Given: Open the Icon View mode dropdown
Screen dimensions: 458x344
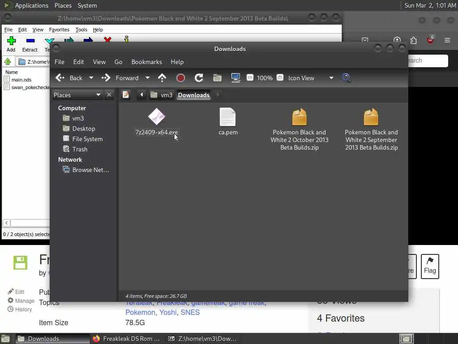Looking at the screenshot, I should point(310,78).
